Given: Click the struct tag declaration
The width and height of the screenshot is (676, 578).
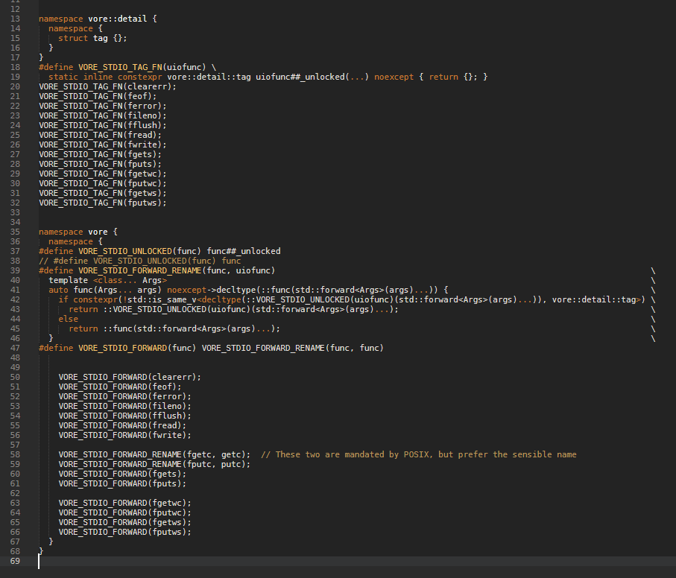Looking at the screenshot, I should click(x=88, y=38).
